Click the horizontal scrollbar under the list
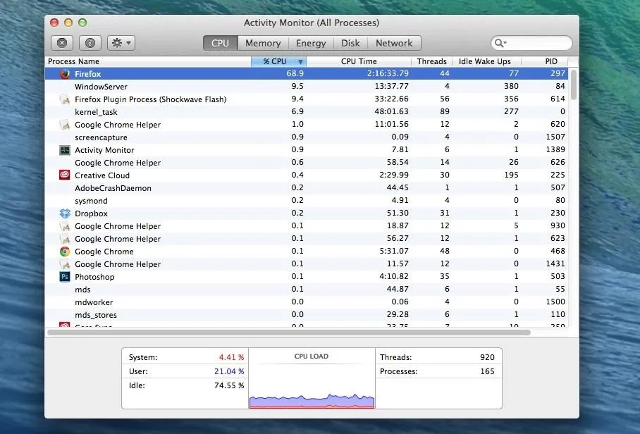640x434 pixels. point(289,333)
